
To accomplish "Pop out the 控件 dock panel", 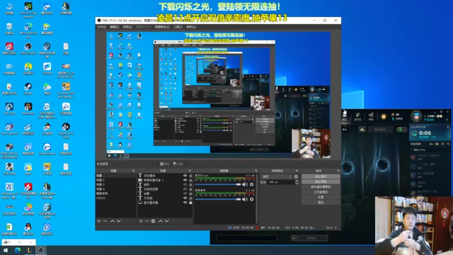I will [x=338, y=171].
